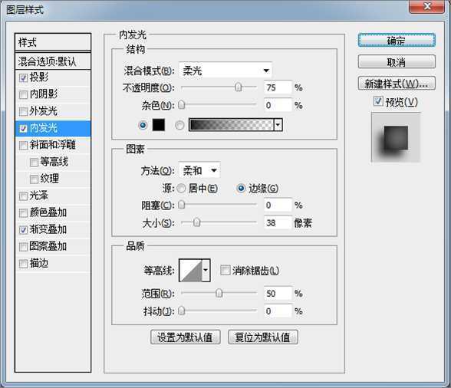Cancel with the 取消 button
Viewport: 451px width, 388px height.
pyautogui.click(x=397, y=61)
